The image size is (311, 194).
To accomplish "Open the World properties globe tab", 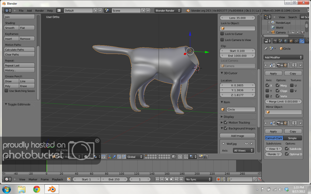I will [286, 41].
